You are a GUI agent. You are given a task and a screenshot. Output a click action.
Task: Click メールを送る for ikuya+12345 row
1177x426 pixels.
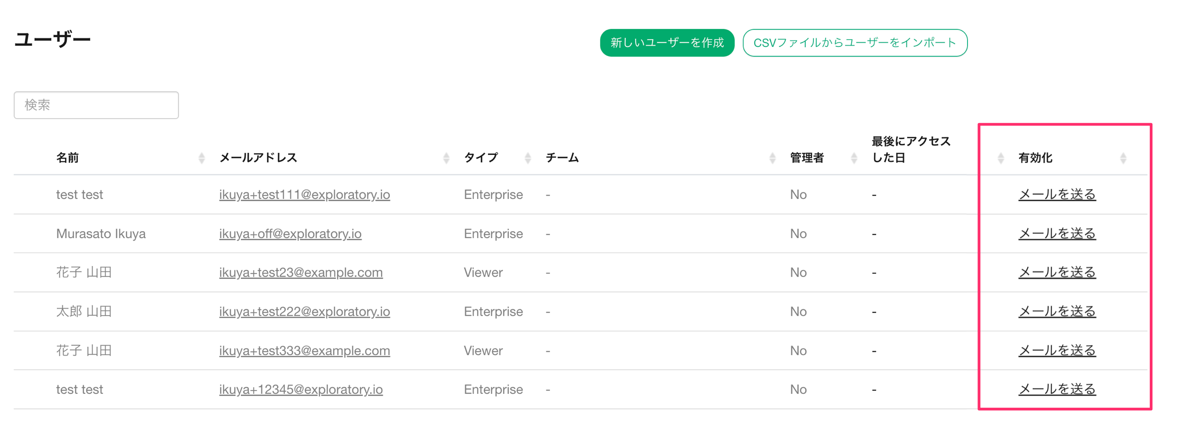(x=1057, y=390)
